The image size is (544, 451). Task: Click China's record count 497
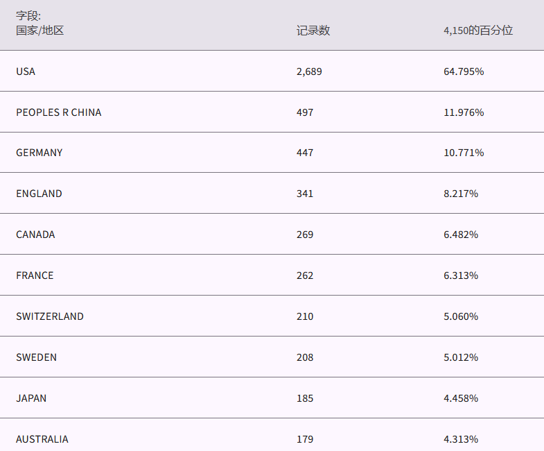[305, 112]
